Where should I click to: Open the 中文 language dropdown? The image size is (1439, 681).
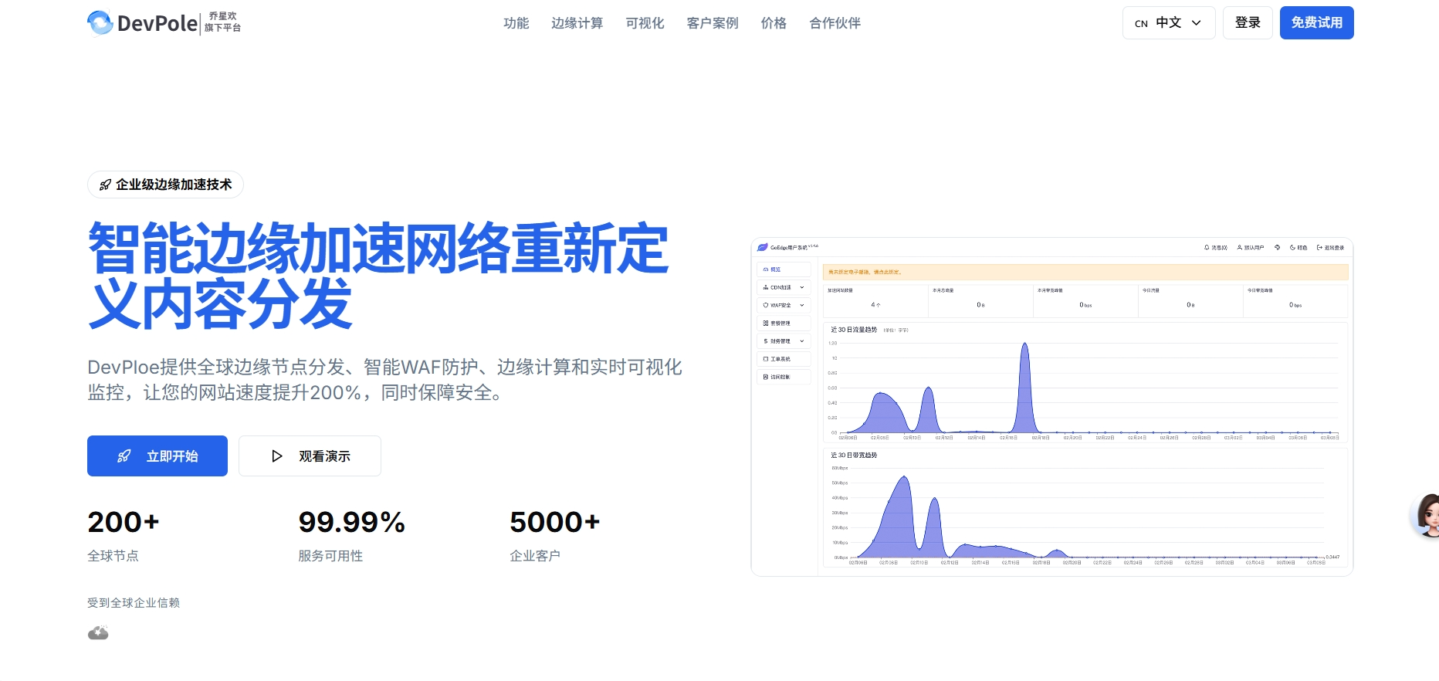coord(1168,23)
